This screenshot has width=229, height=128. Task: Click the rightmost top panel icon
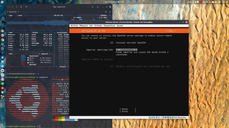(226, 2)
